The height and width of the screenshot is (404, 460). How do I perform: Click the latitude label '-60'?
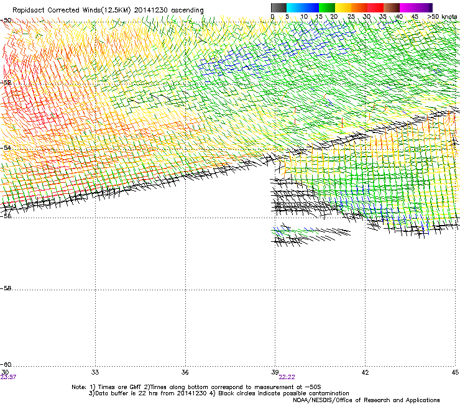click(6, 365)
